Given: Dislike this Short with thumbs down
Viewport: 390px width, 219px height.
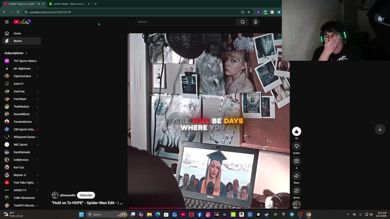Looking at the screenshot, I should [296, 146].
